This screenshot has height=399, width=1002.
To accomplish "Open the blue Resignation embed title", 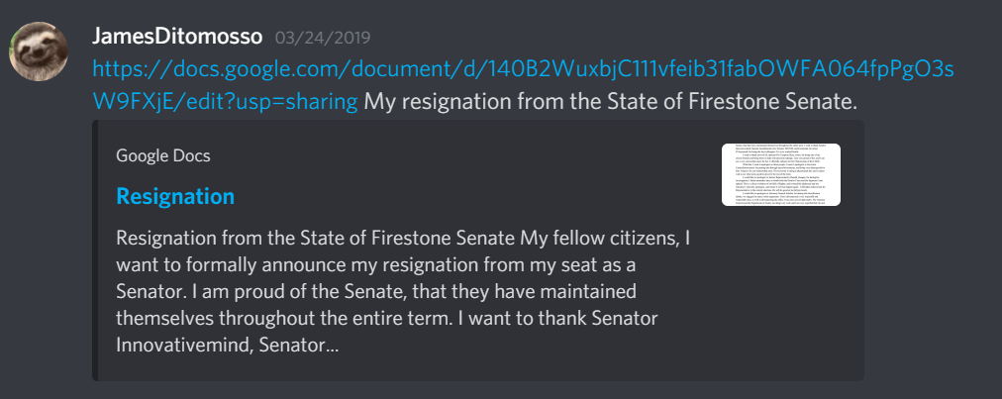I will click(175, 196).
